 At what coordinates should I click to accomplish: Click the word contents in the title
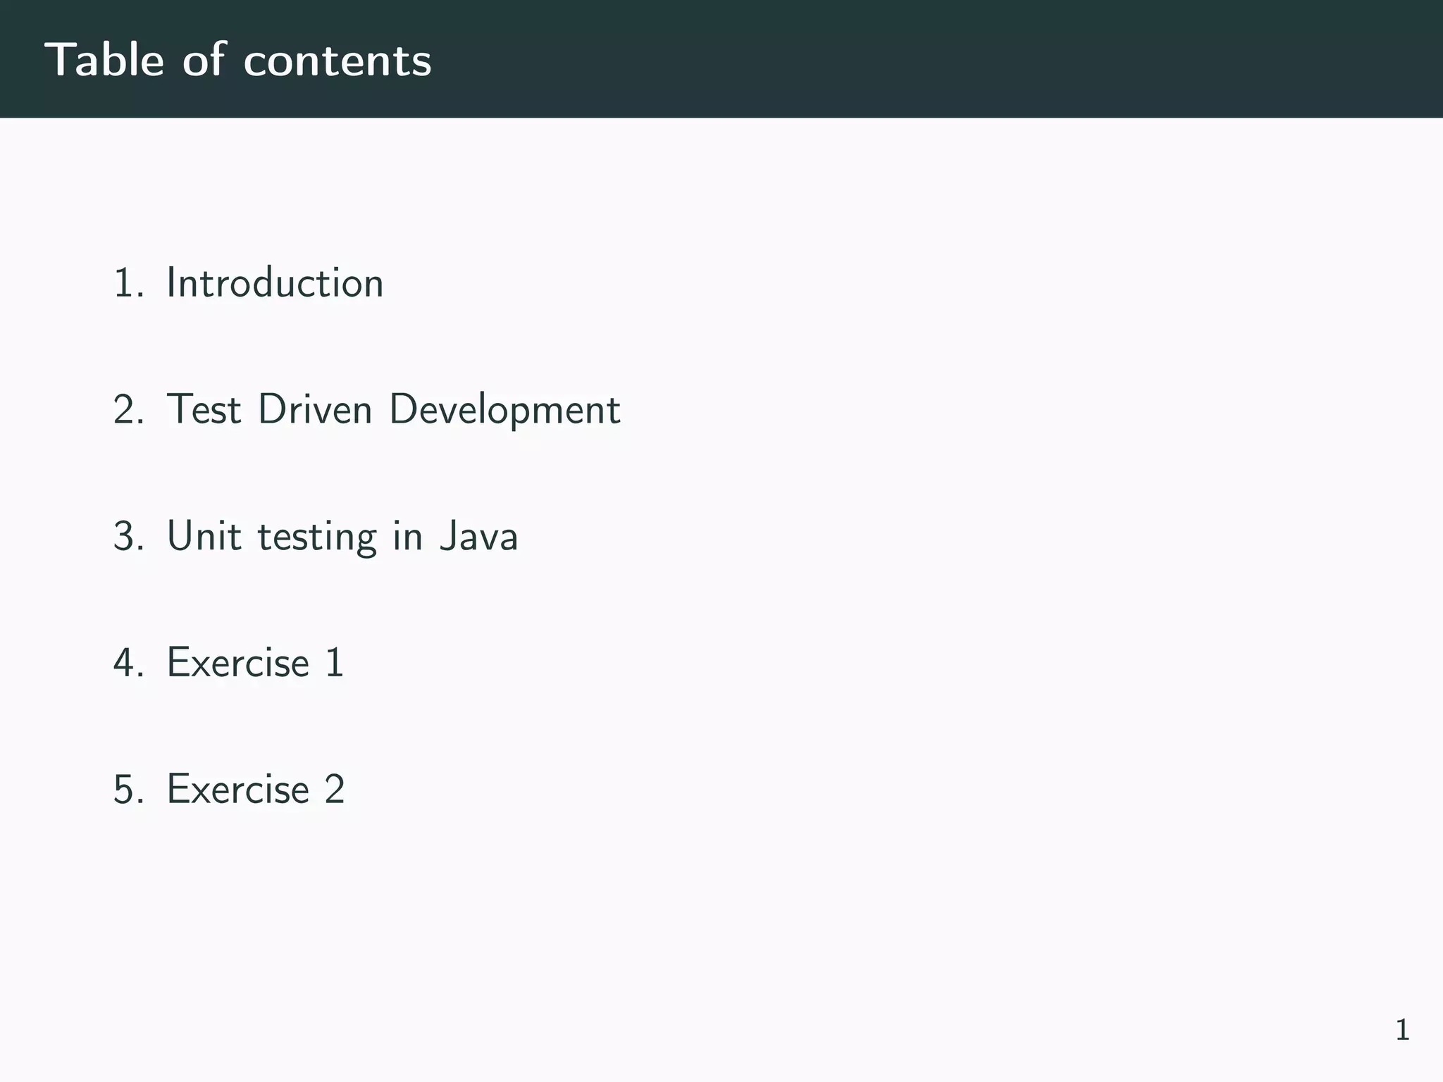point(337,60)
